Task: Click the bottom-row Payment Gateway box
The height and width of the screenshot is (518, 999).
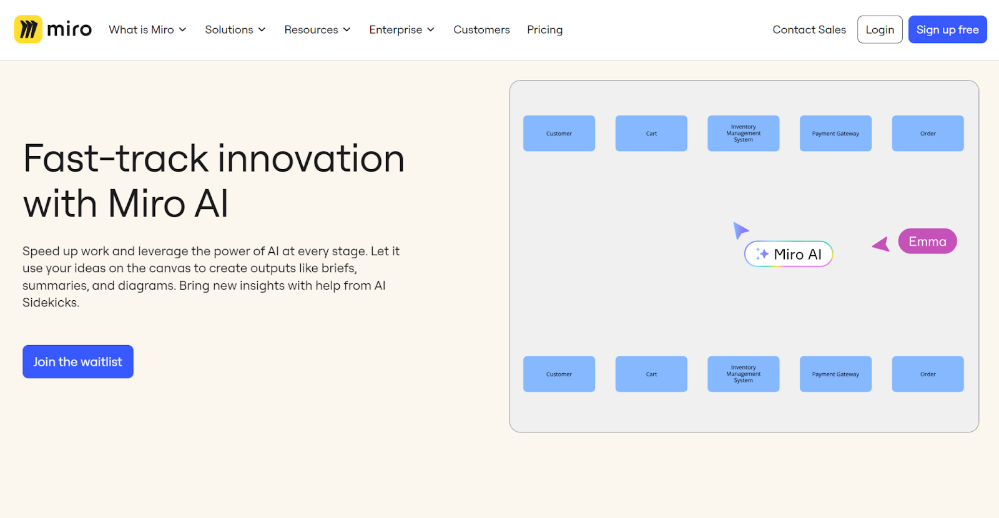Action: [x=835, y=374]
